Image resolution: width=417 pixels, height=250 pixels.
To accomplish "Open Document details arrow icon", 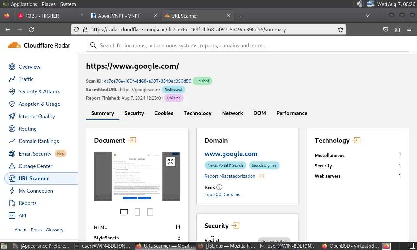I will 132,140.
